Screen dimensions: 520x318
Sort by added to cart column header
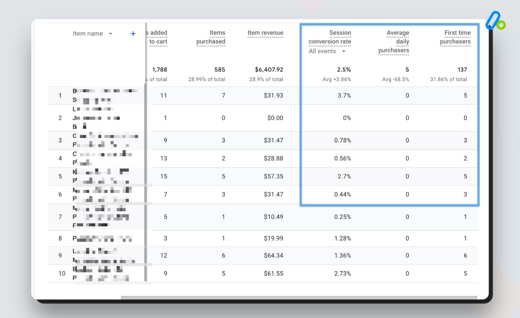pos(157,37)
